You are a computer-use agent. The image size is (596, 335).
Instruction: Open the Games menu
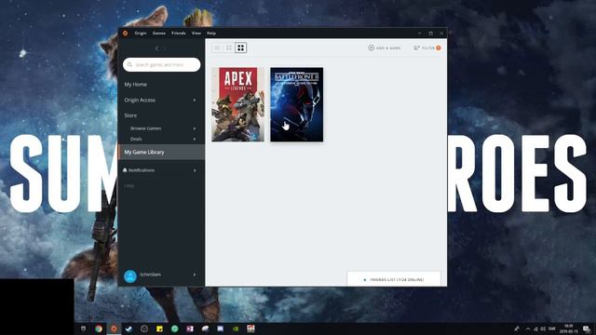159,33
